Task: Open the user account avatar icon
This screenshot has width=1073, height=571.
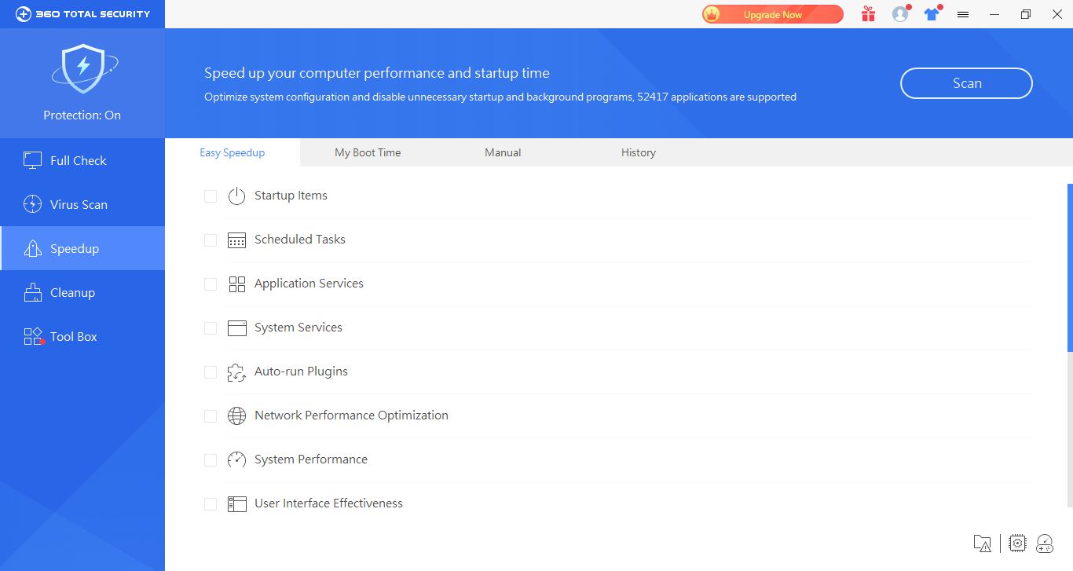Action: point(900,14)
